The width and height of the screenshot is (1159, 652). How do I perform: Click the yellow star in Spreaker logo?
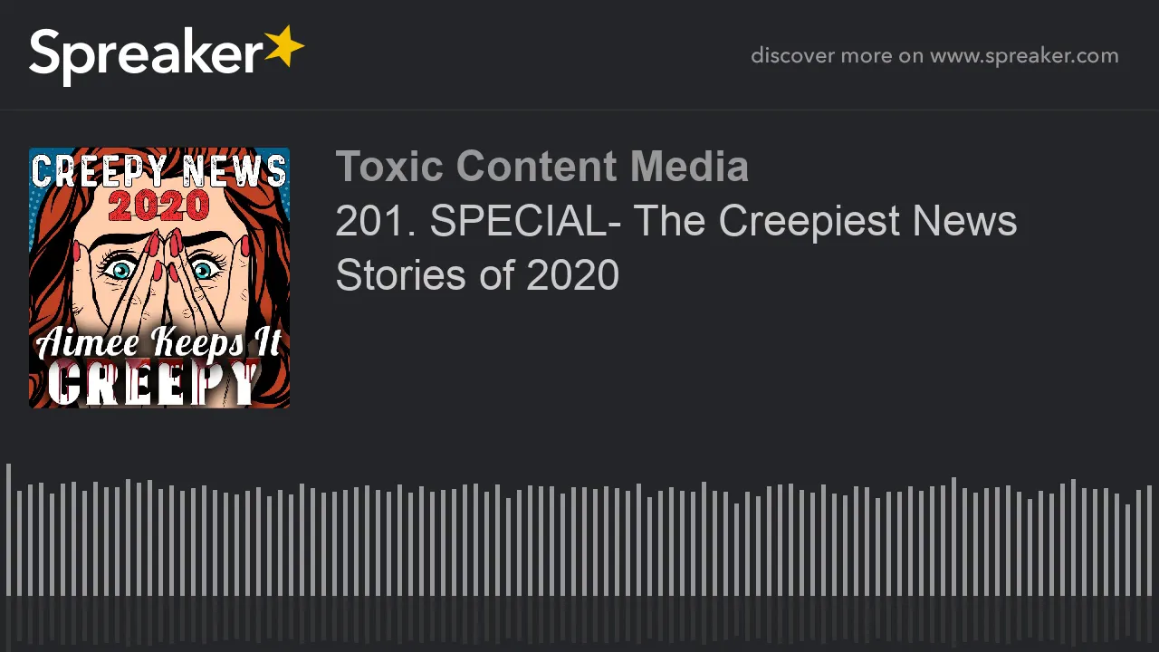284,47
